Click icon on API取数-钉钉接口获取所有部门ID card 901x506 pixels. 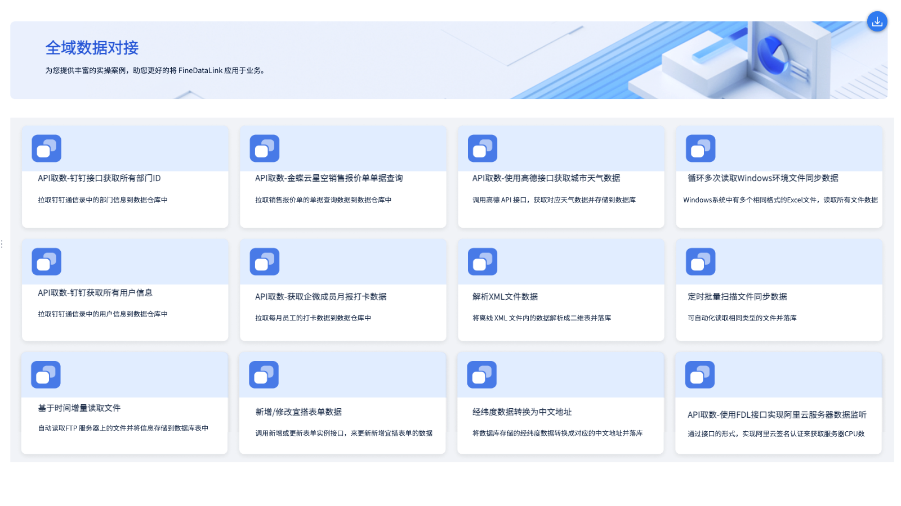click(x=46, y=148)
